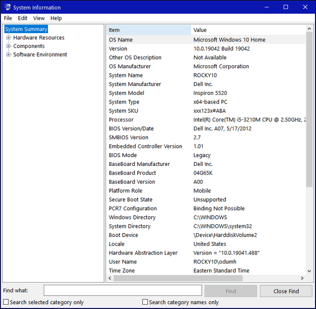Viewport: 316px width, 309px height.
Task: Select Components tree label
Action: 29,46
